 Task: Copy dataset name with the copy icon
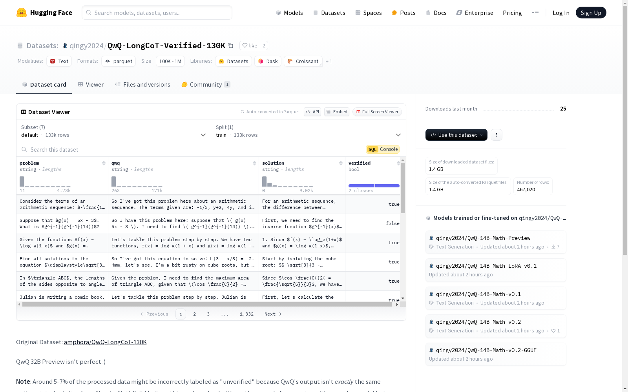pyautogui.click(x=231, y=46)
